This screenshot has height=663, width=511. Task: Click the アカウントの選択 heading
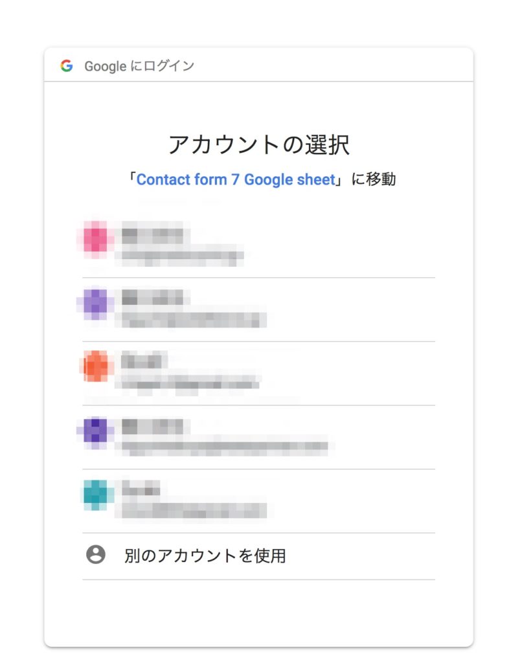coord(258,144)
